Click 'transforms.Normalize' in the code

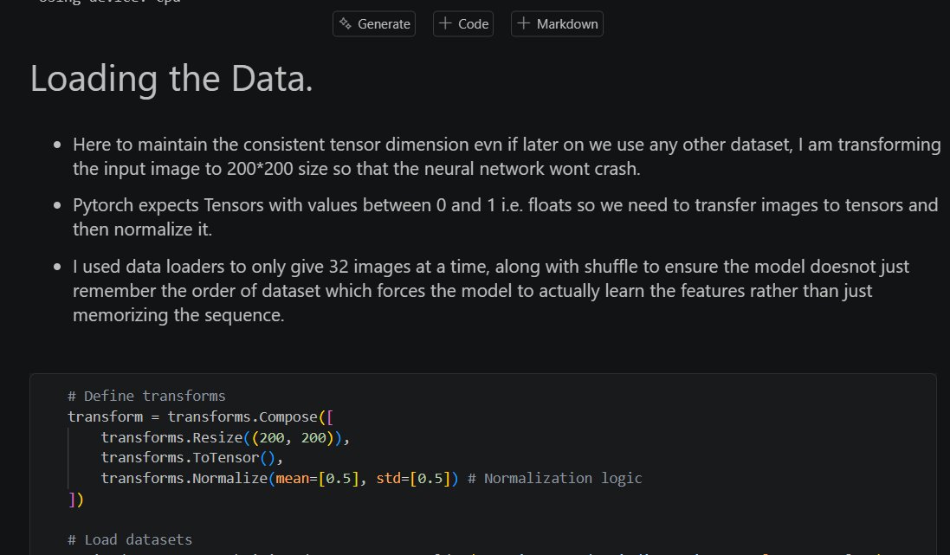(184, 478)
